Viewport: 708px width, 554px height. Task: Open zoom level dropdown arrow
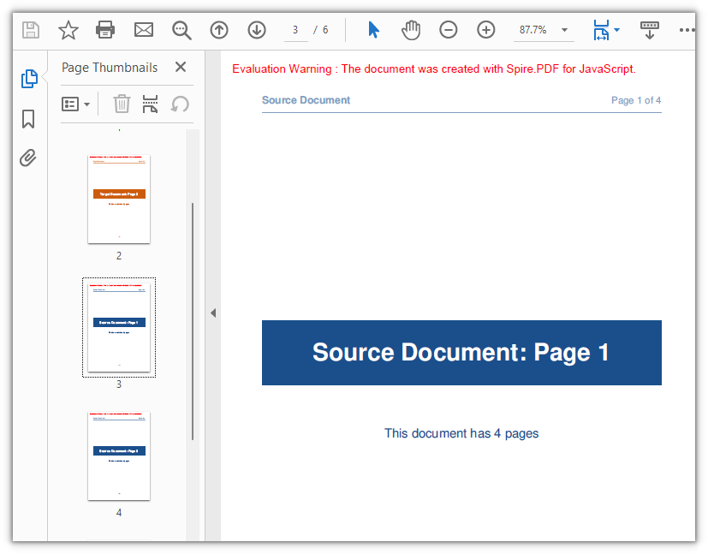pyautogui.click(x=564, y=30)
